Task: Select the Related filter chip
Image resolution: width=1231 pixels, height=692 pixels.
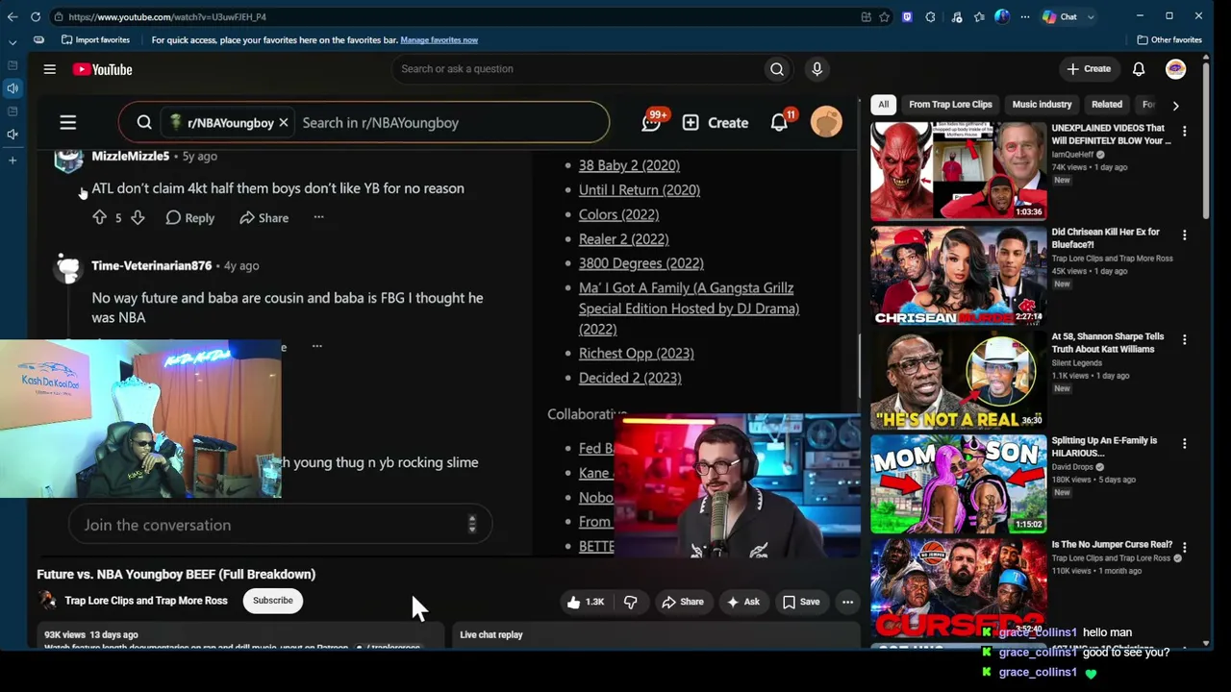Action: [x=1107, y=105]
